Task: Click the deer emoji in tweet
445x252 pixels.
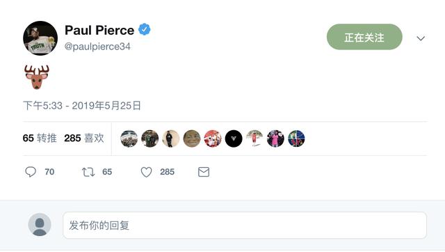Action: (x=37, y=77)
